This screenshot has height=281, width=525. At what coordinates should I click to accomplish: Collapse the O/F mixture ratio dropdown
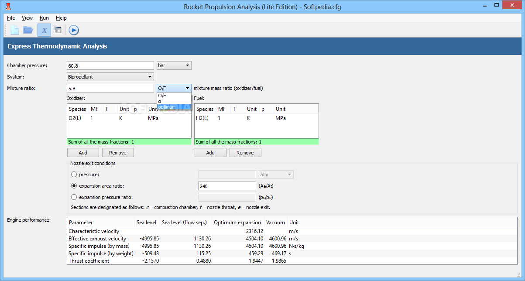174,88
